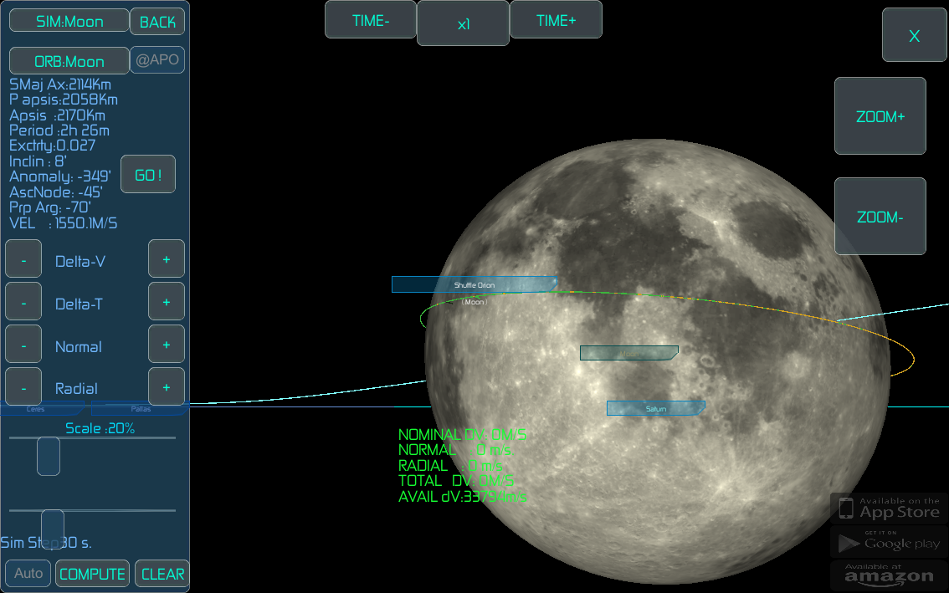Click the Prp Arg: -70' readout

pyautogui.click(x=49, y=207)
